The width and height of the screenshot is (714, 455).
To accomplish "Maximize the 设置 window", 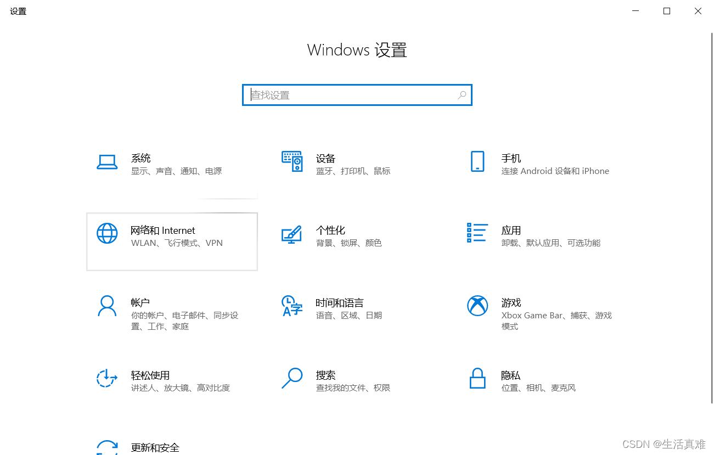I will click(667, 11).
